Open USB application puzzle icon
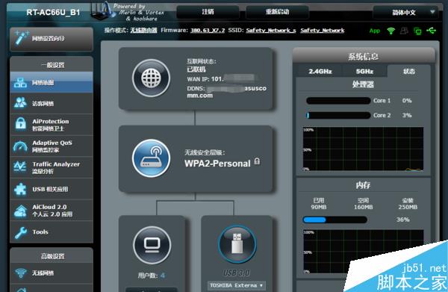This screenshot has width=448, height=292. pyautogui.click(x=20, y=189)
